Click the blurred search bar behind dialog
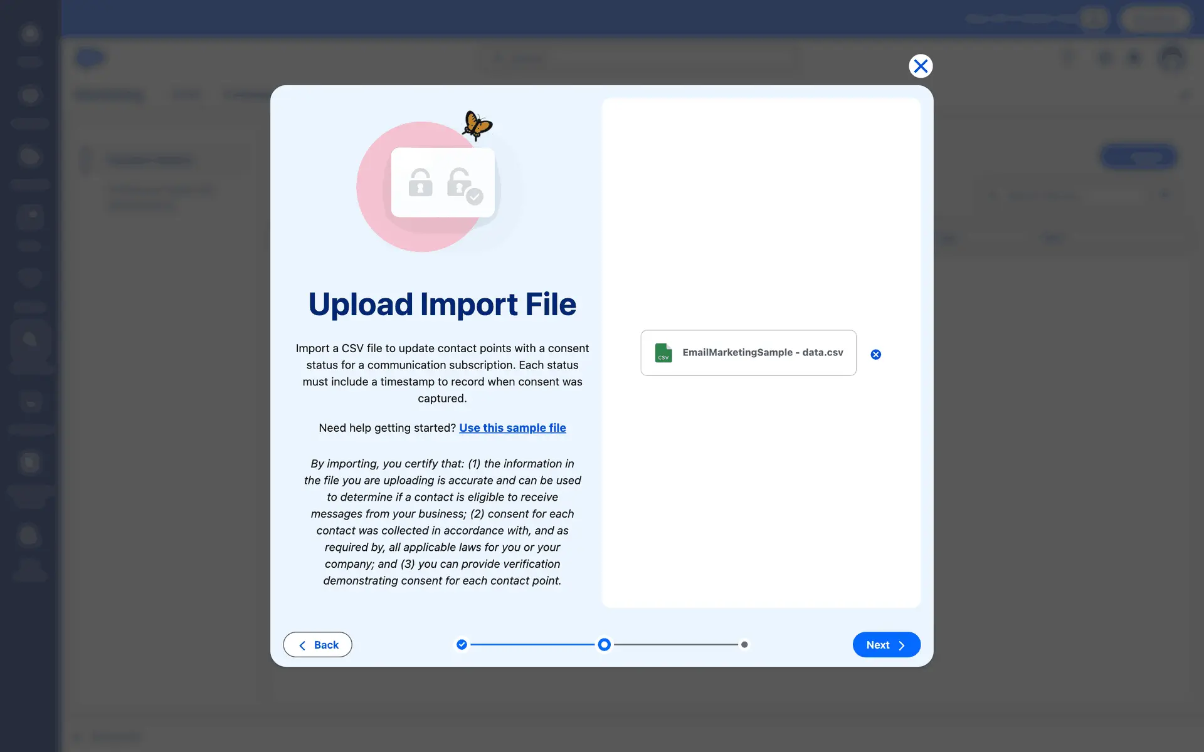 click(x=640, y=59)
